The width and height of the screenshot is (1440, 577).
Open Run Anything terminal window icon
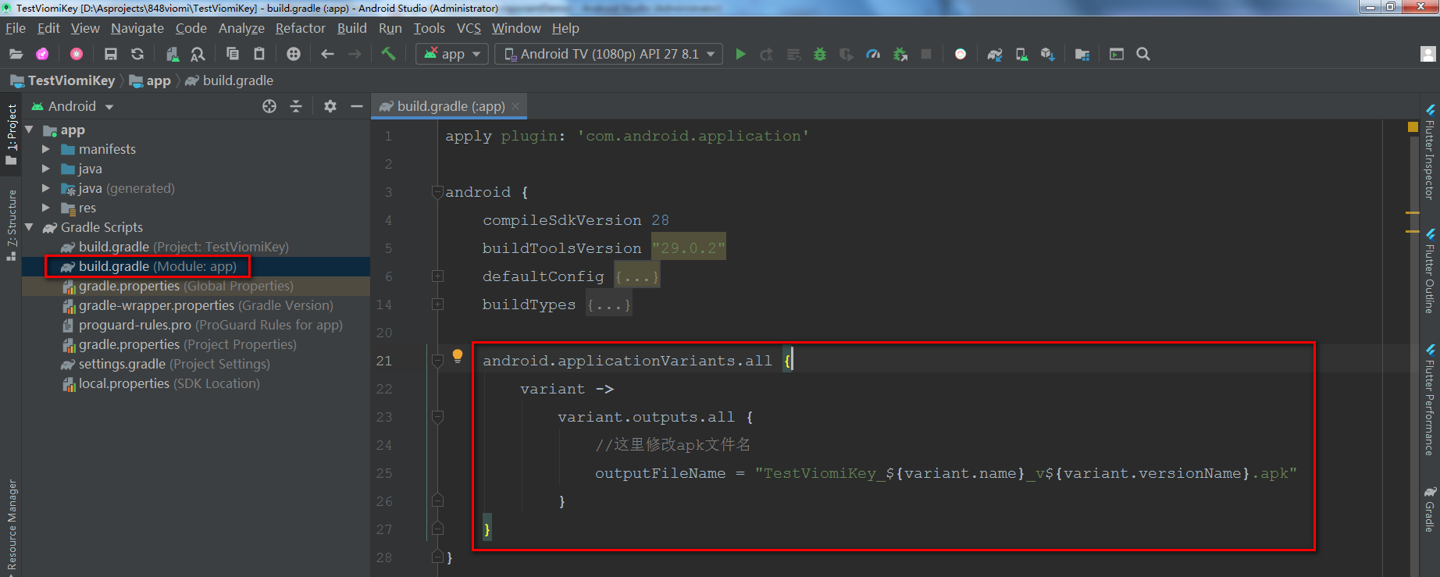point(1117,54)
